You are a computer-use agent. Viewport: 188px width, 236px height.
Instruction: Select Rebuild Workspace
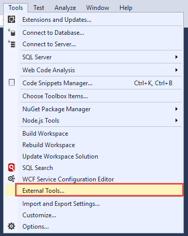pyautogui.click(x=49, y=145)
